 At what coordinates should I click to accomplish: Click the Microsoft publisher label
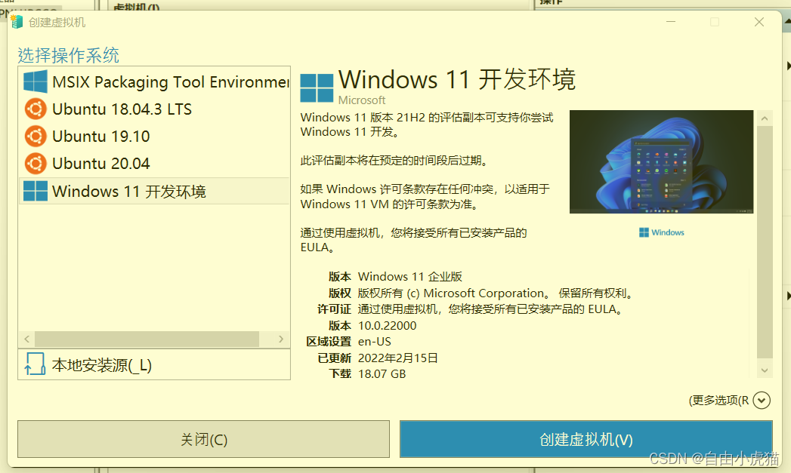[x=362, y=100]
